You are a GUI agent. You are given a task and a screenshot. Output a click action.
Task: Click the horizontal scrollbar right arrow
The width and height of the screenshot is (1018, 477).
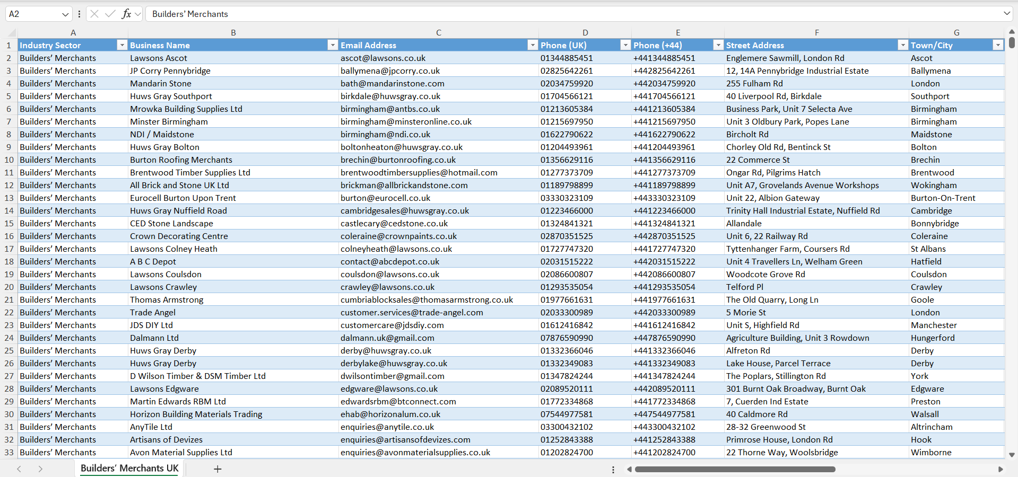1000,470
